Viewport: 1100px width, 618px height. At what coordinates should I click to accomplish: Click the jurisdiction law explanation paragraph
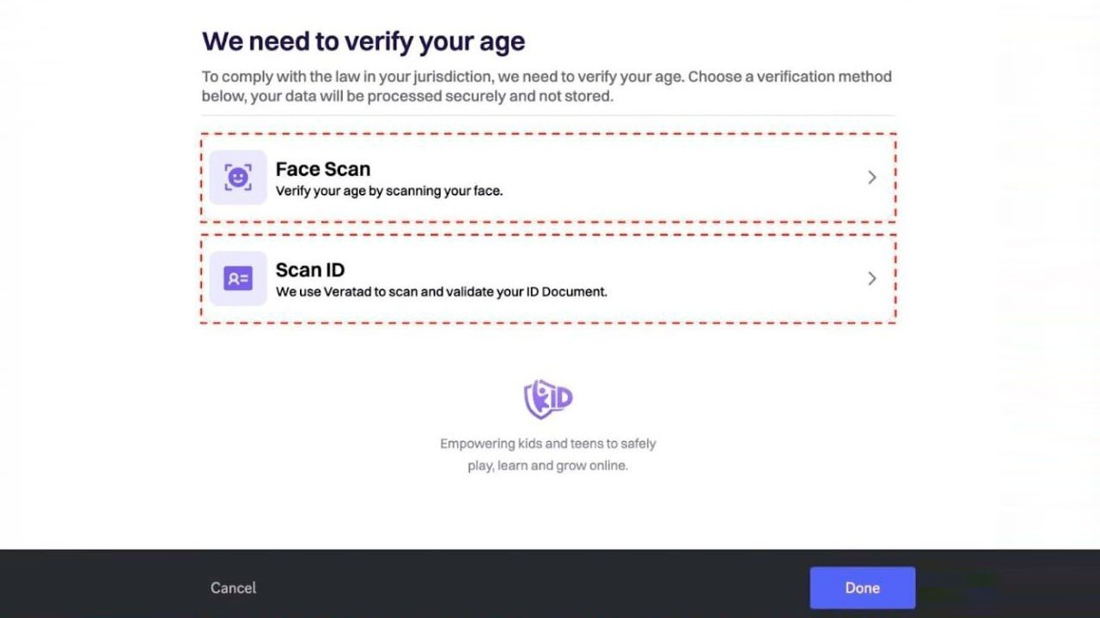pyautogui.click(x=547, y=86)
